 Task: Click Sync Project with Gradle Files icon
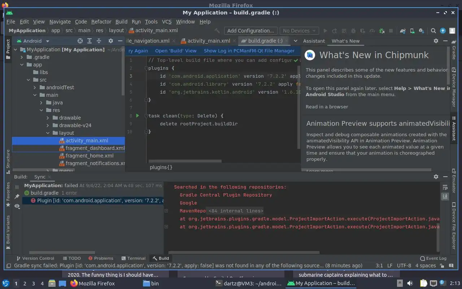pyautogui.click(x=403, y=31)
